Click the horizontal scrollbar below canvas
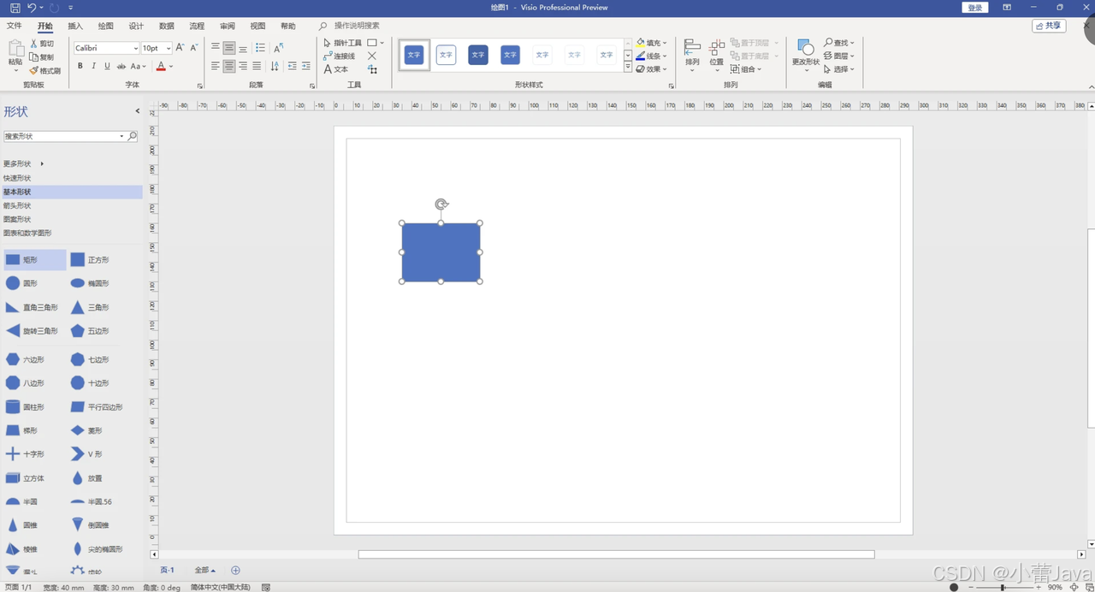Image resolution: width=1095 pixels, height=592 pixels. pos(616,554)
